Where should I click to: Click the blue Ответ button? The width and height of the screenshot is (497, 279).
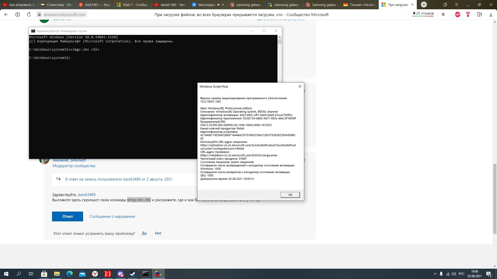(68, 216)
